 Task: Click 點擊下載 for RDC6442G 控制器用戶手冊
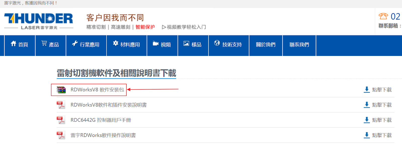click(382, 120)
